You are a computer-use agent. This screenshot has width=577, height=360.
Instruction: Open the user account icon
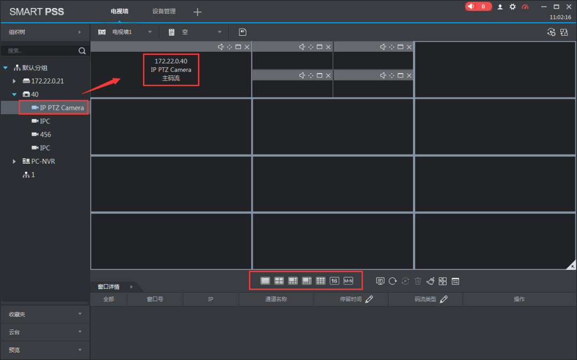tap(500, 6)
